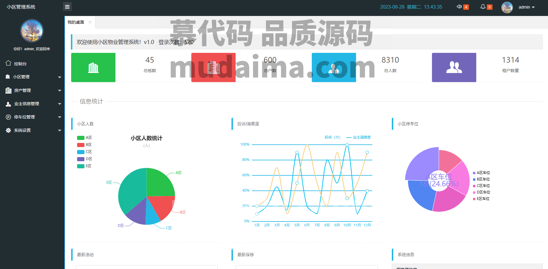Click the small admin avatar in the top bar
548x269 pixels.
pyautogui.click(x=507, y=7)
